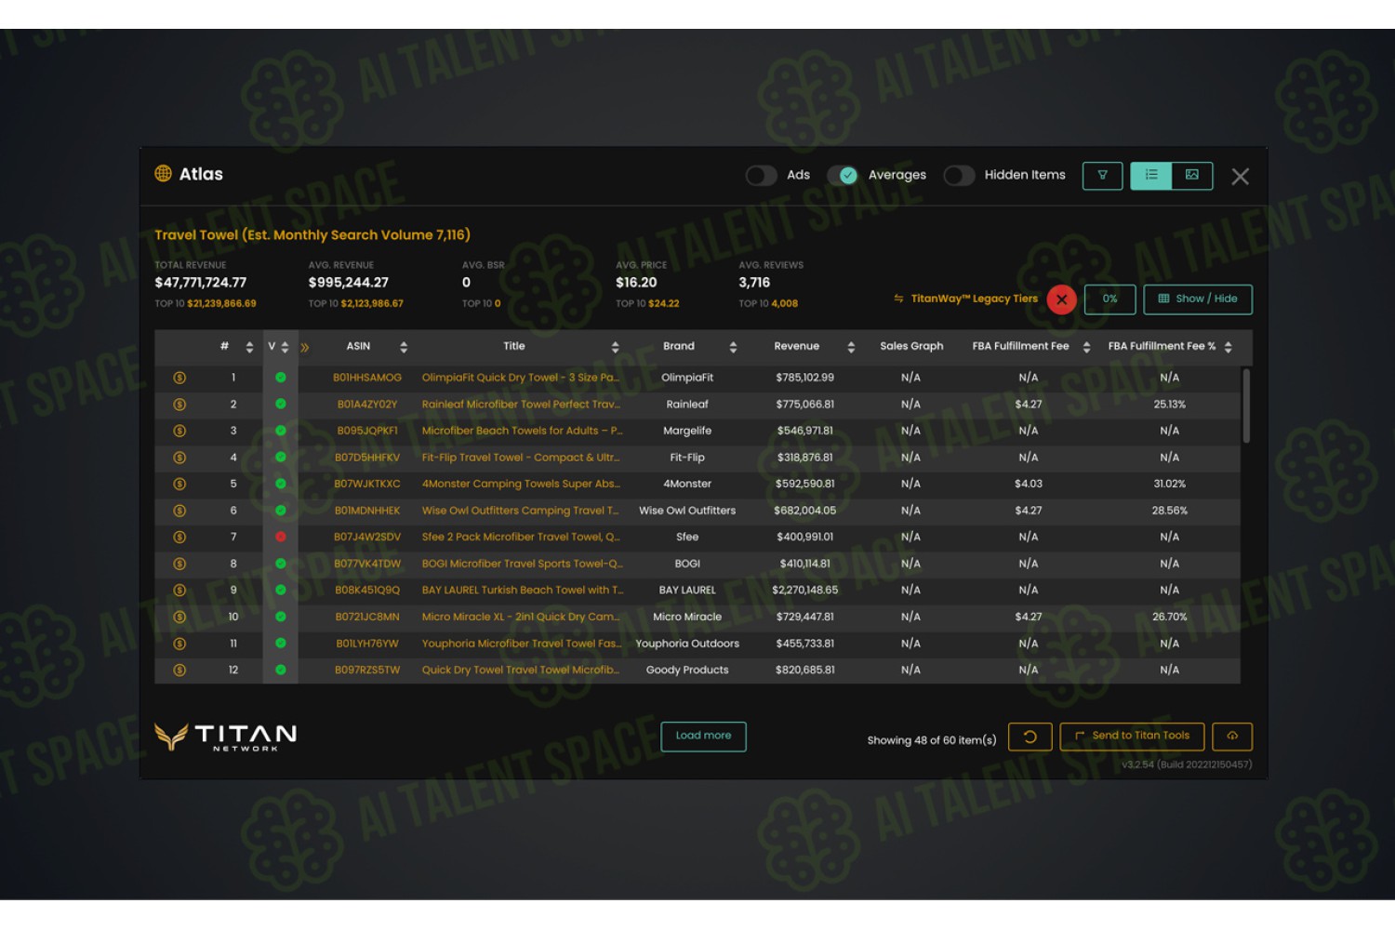Viewport: 1395px width, 930px height.
Task: Enable the Hidden Items switch
Action: point(959,175)
